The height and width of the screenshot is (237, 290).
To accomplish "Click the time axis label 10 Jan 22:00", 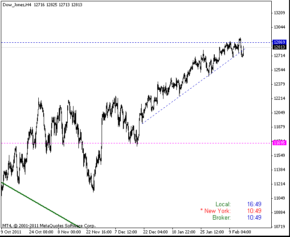I will click(184, 232).
